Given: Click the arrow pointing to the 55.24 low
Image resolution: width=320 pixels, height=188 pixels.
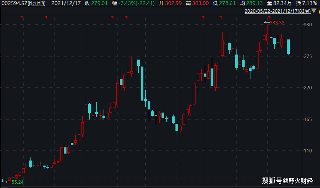Looking at the screenshot, I should 9,182.
